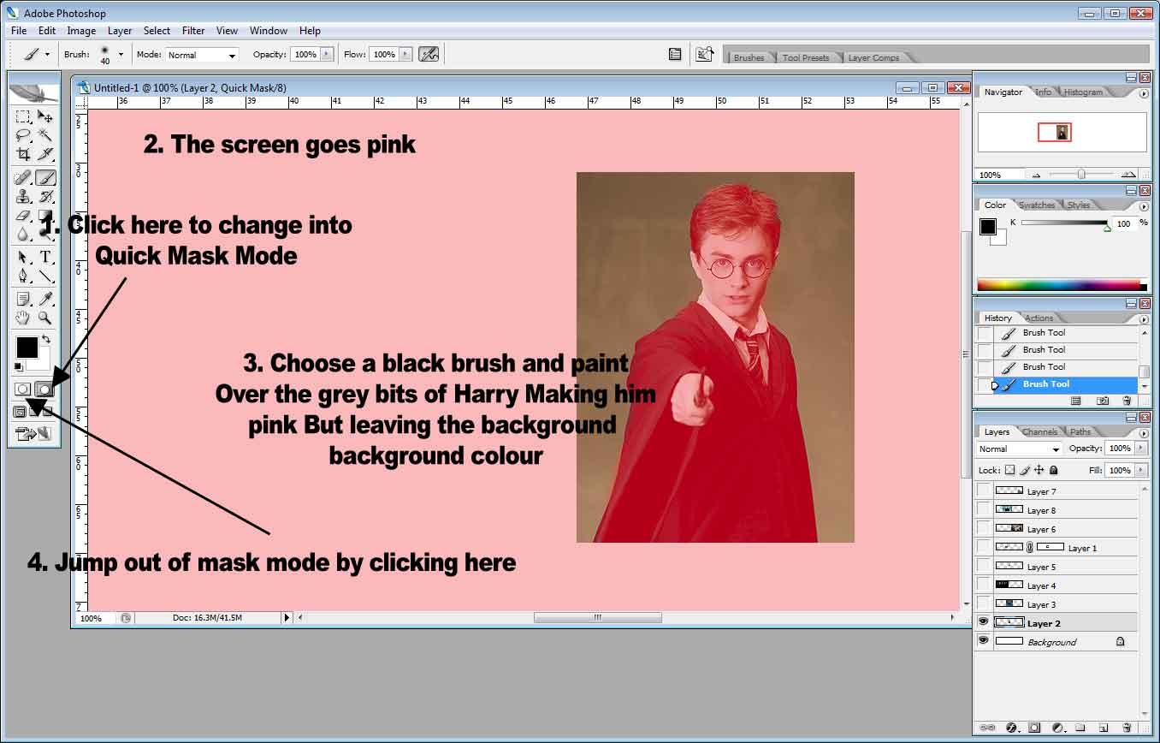
Task: Select the Notes tool
Action: (x=23, y=299)
